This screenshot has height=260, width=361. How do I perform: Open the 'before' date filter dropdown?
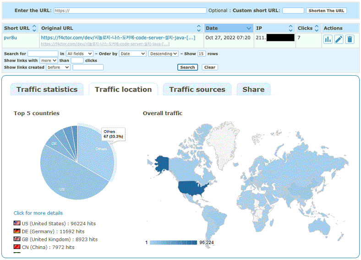click(x=58, y=67)
